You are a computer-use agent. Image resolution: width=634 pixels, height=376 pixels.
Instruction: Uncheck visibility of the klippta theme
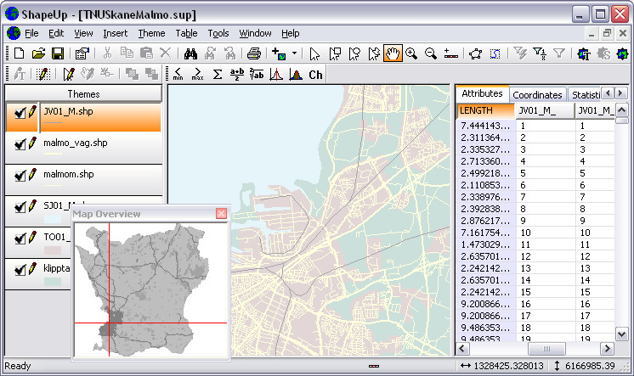click(20, 270)
